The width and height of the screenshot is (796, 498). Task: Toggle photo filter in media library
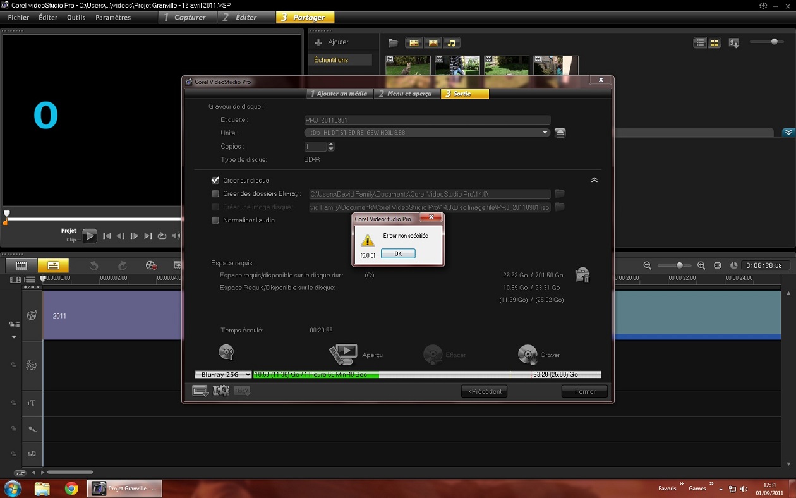pos(433,43)
